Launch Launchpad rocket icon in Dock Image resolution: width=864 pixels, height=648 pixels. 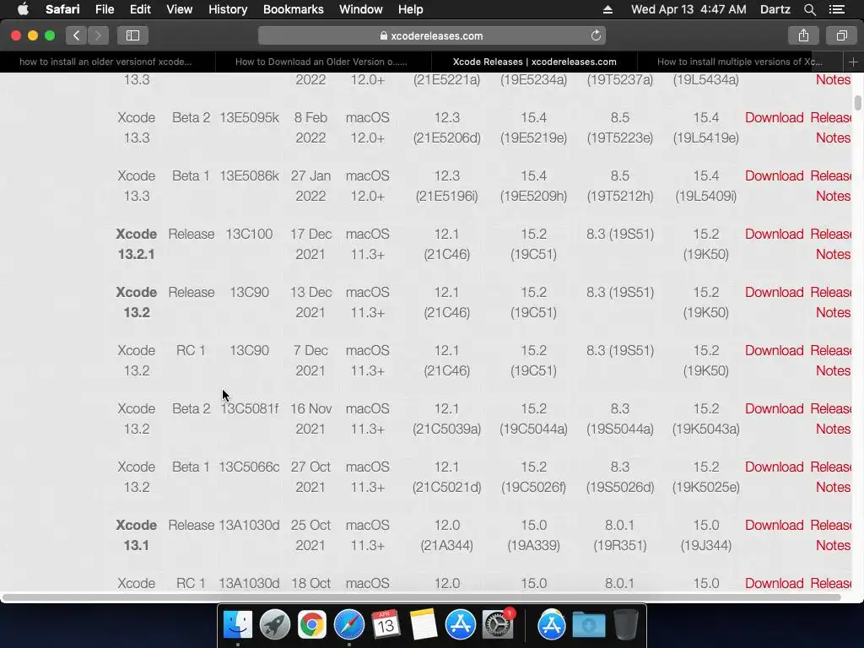coord(274,624)
